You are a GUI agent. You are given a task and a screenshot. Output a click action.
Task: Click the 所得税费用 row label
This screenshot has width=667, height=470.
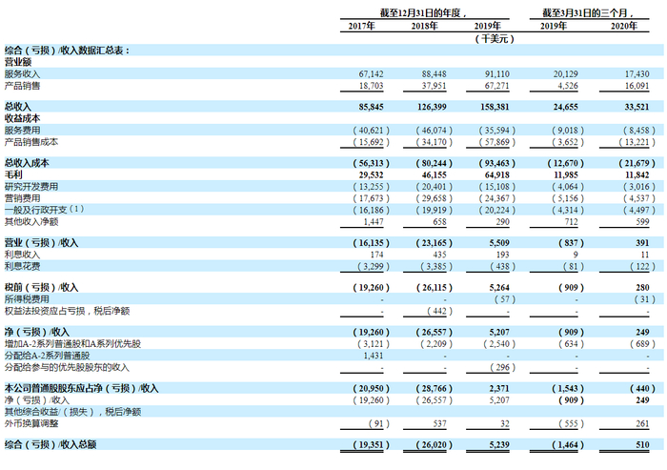(x=27, y=298)
